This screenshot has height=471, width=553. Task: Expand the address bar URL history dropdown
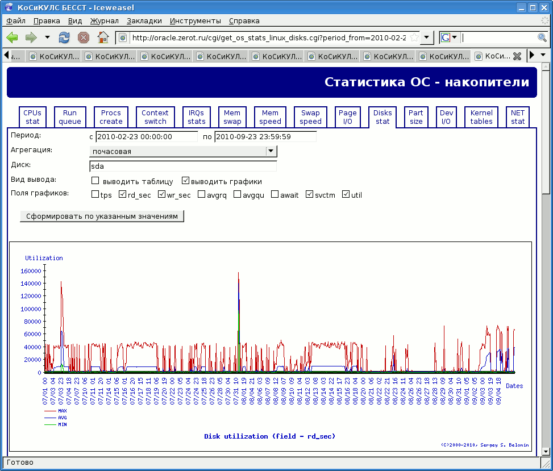(x=427, y=37)
